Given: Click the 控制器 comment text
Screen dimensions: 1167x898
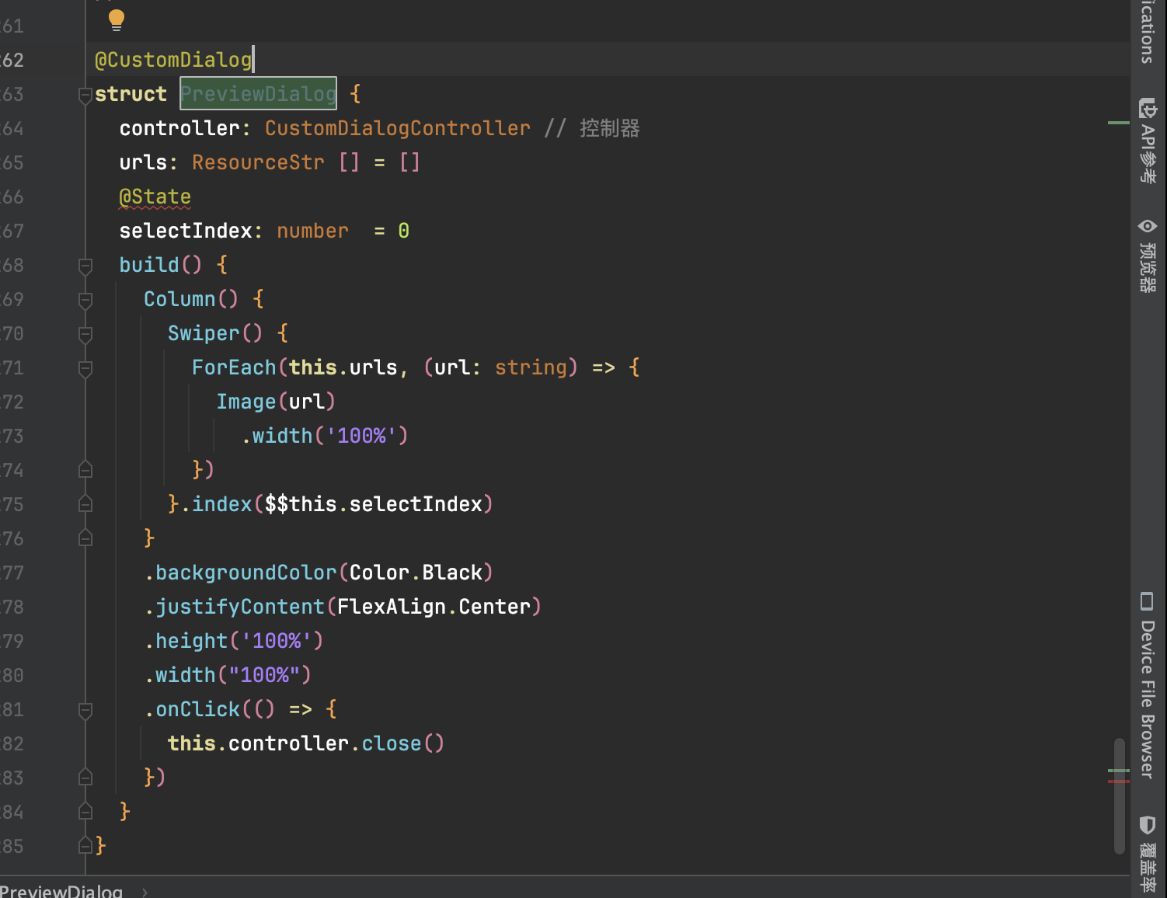Looking at the screenshot, I should [609, 128].
